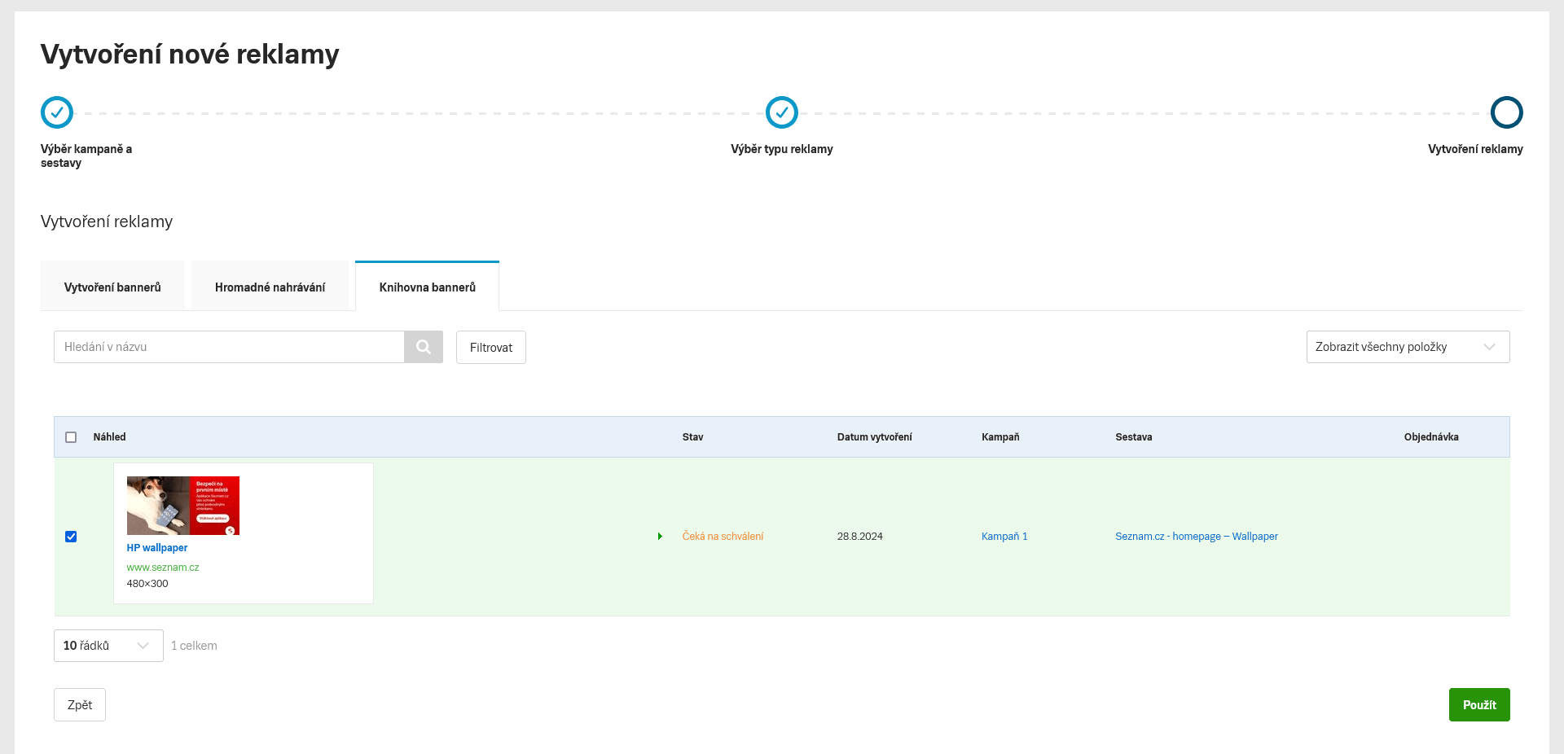
Task: Switch to 'Vytvoření bannerů' tab
Action: (112, 287)
